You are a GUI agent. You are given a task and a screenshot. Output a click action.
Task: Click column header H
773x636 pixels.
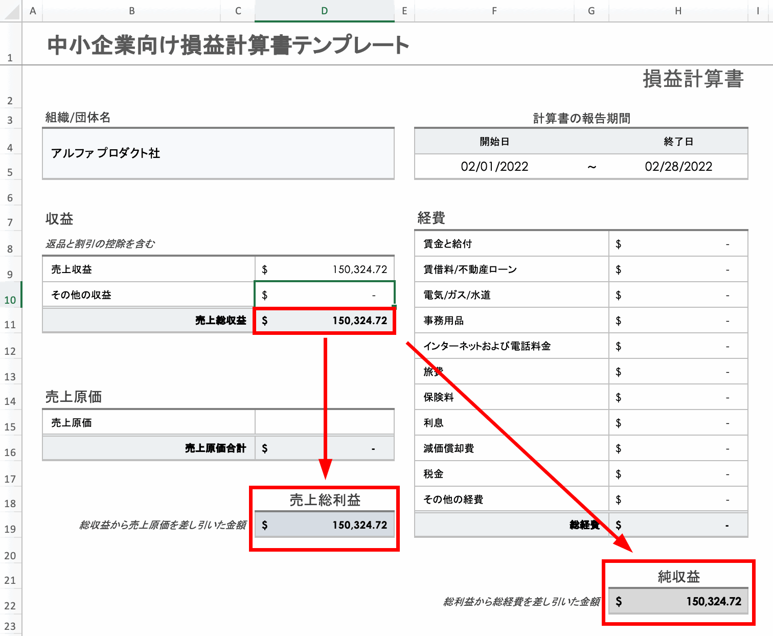click(678, 11)
